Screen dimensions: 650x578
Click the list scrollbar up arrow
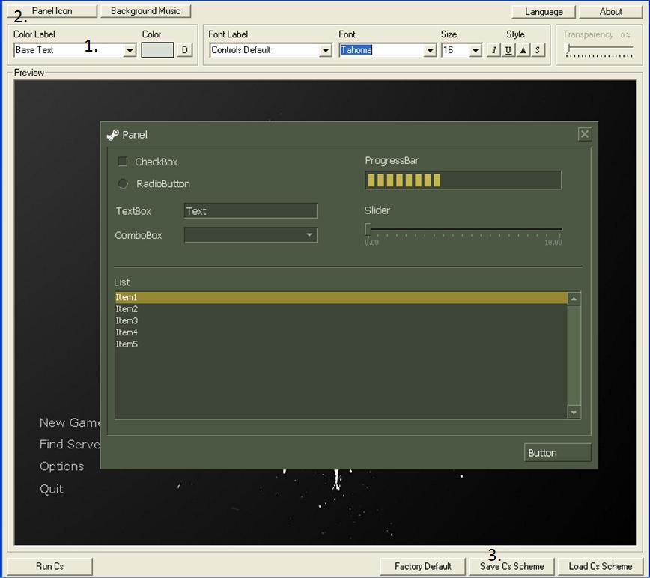[x=574, y=299]
